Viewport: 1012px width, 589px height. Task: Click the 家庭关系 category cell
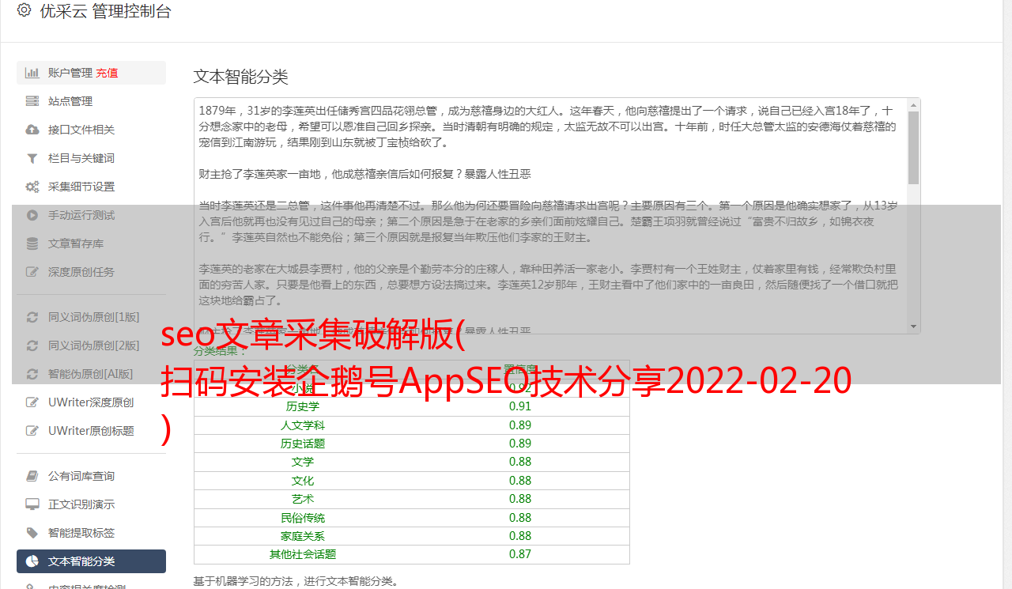click(x=303, y=536)
